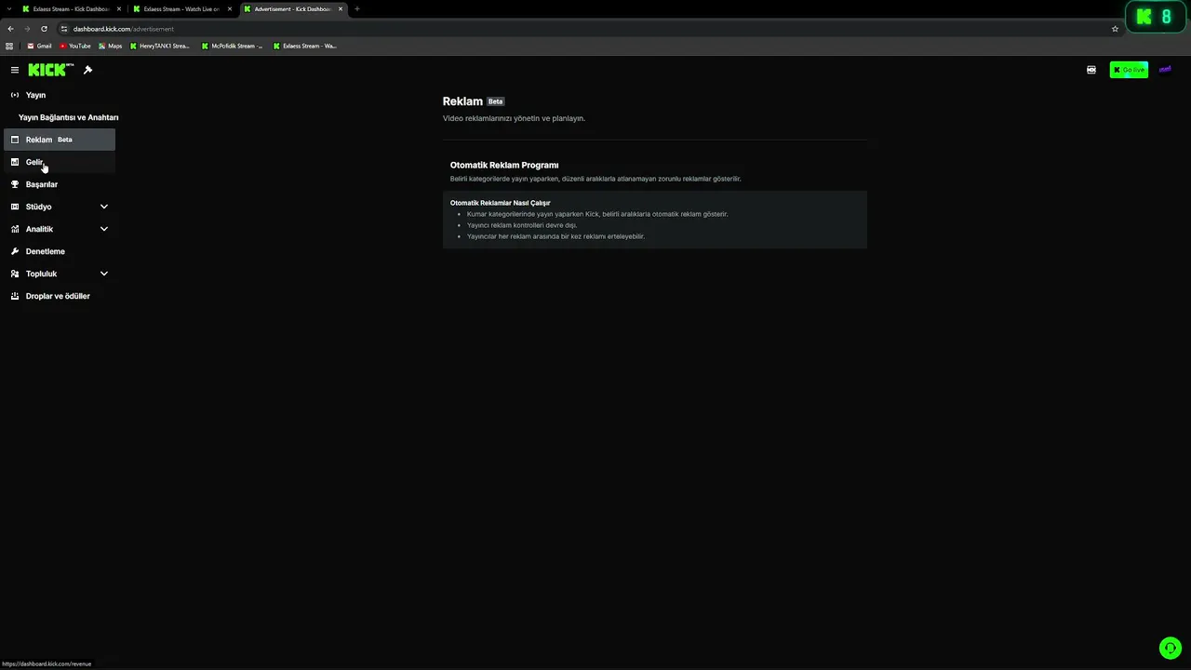Click the gavel moderation icon in header
The height and width of the screenshot is (670, 1191).
(87, 70)
